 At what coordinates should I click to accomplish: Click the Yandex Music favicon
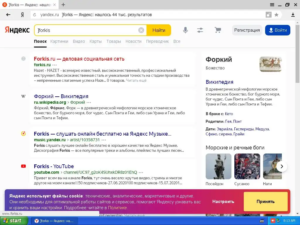23,134
